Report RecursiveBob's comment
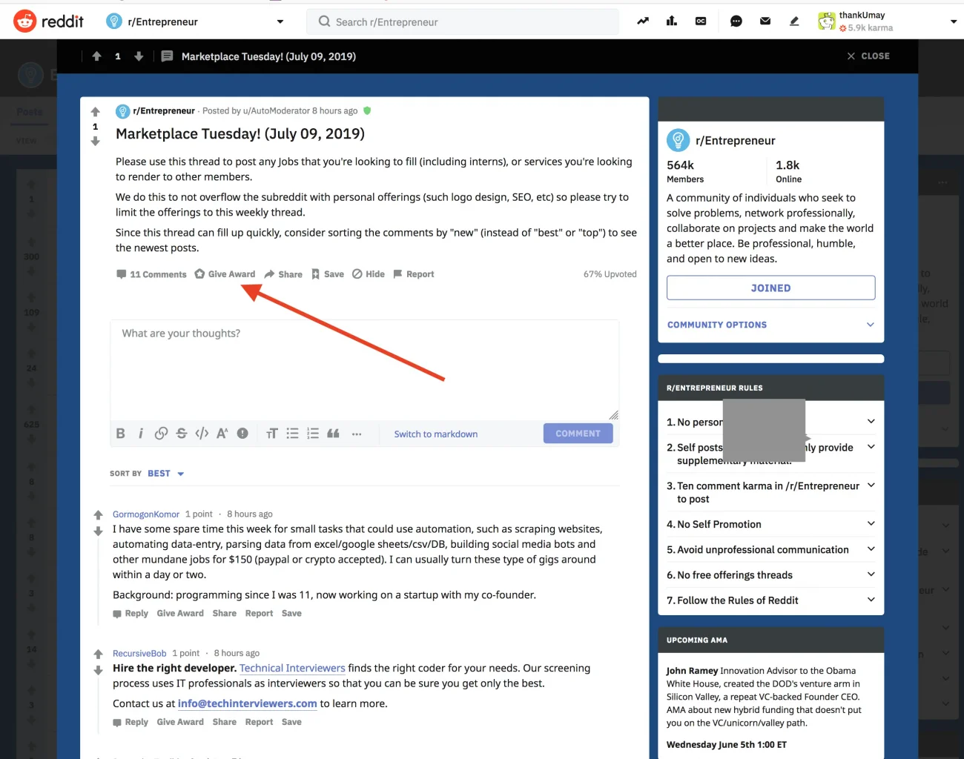 pyautogui.click(x=259, y=723)
